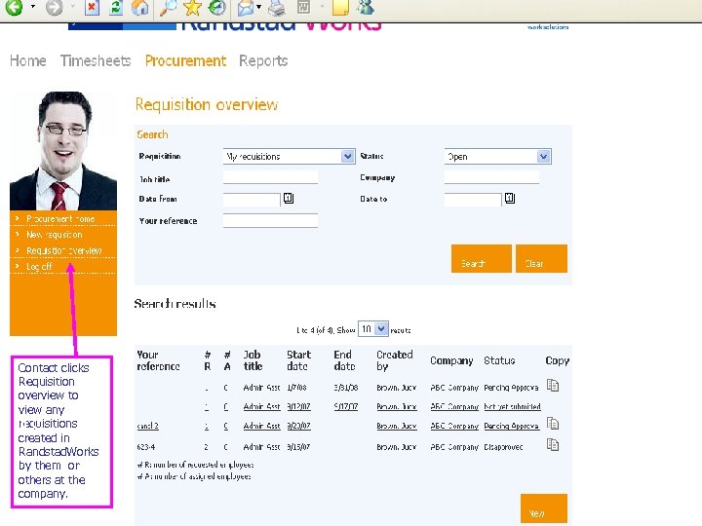The height and width of the screenshot is (526, 702).
Task: Click the Messenger toolbar icon
Action: pyautogui.click(x=366, y=7)
